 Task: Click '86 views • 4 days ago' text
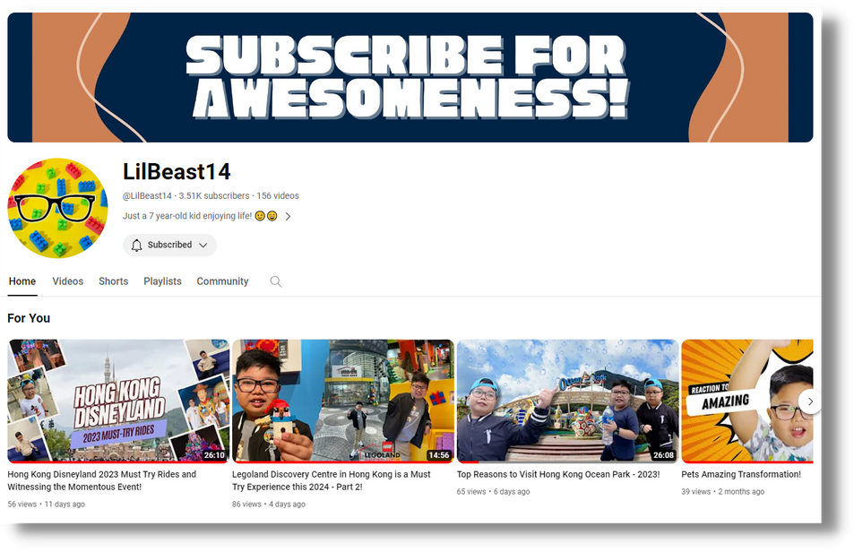tap(269, 505)
